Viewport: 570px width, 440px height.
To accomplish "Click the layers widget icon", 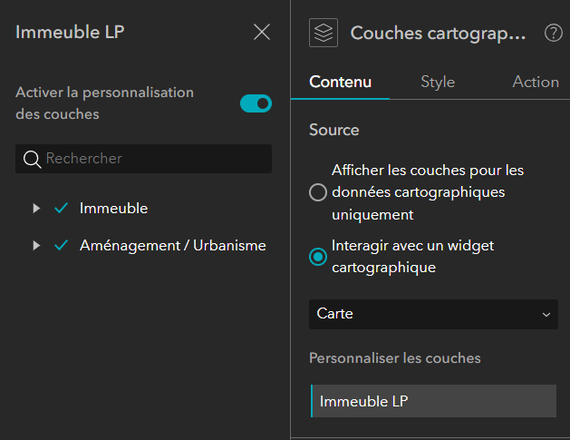I will tap(324, 34).
